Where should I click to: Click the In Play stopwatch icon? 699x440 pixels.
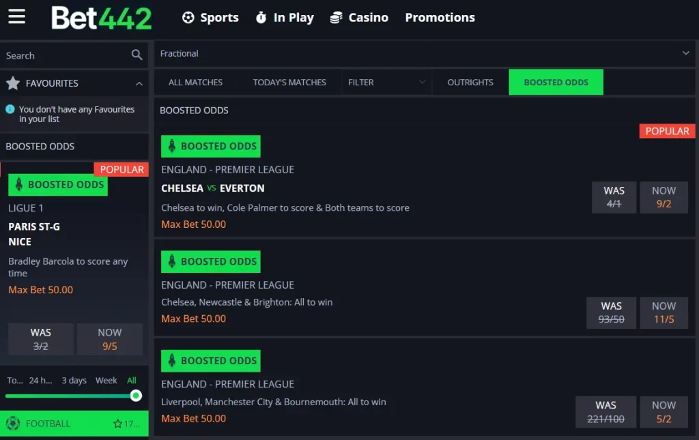pyautogui.click(x=261, y=18)
